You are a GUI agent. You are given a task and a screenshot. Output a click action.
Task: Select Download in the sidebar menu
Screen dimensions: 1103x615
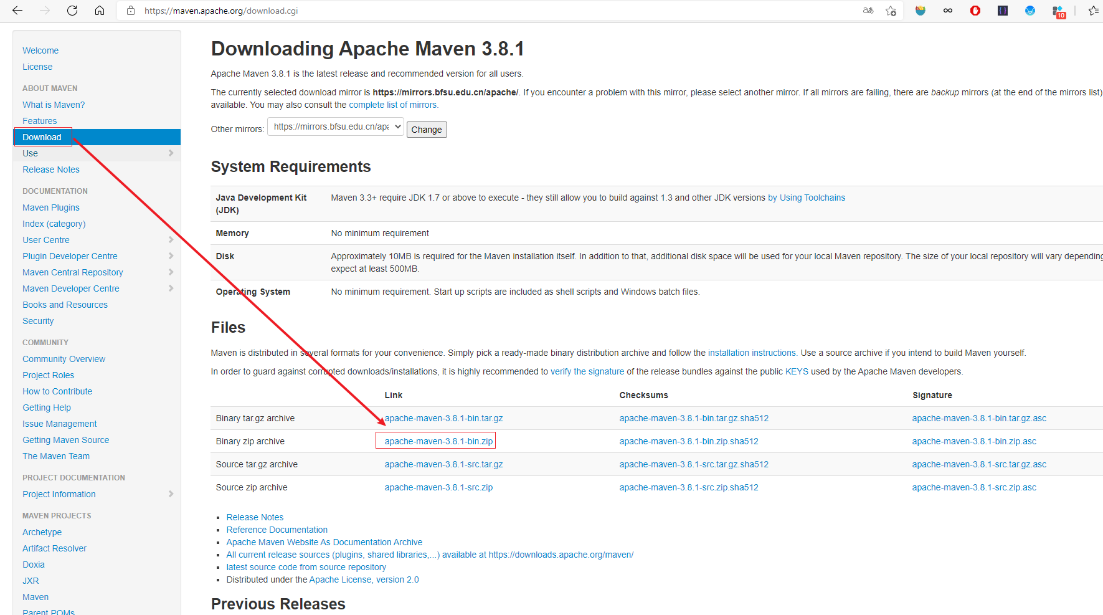(97, 137)
